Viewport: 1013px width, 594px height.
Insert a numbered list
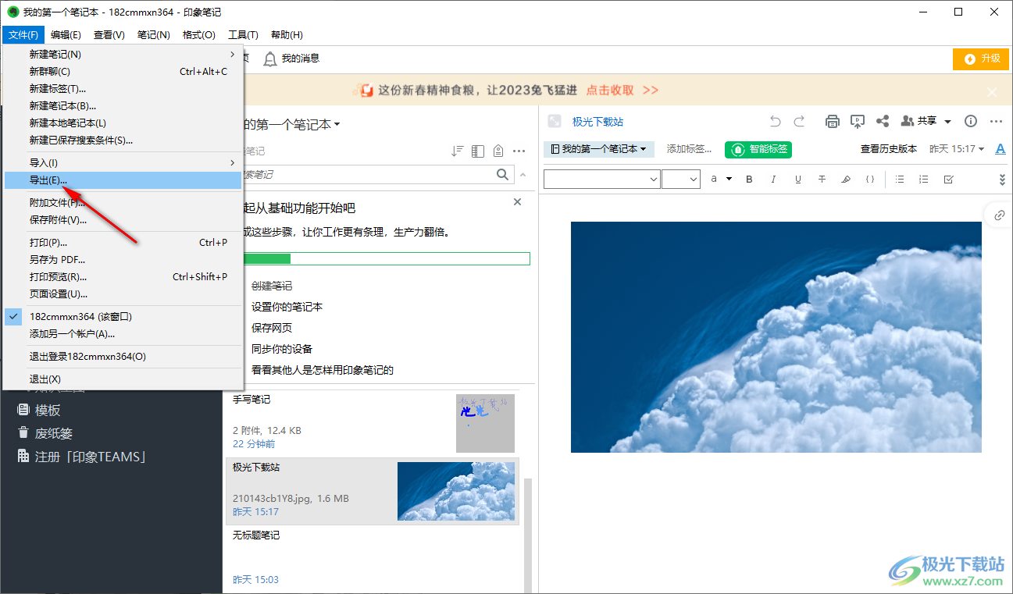(x=924, y=180)
